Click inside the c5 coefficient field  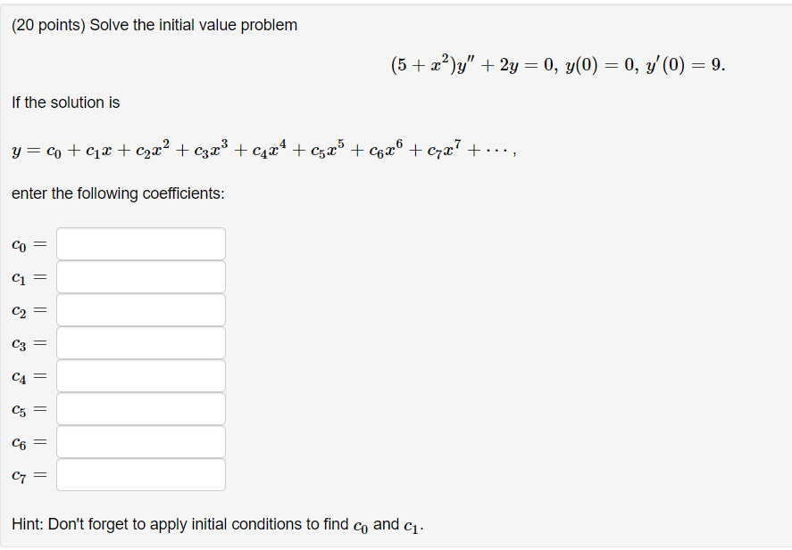point(140,408)
